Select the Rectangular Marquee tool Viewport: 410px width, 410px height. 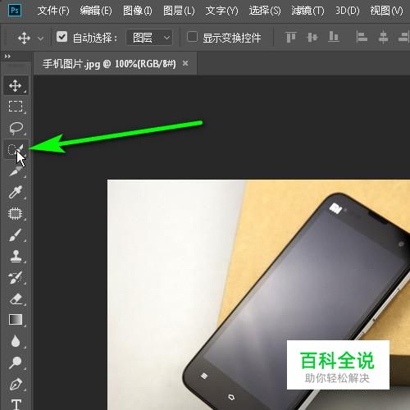(x=16, y=107)
